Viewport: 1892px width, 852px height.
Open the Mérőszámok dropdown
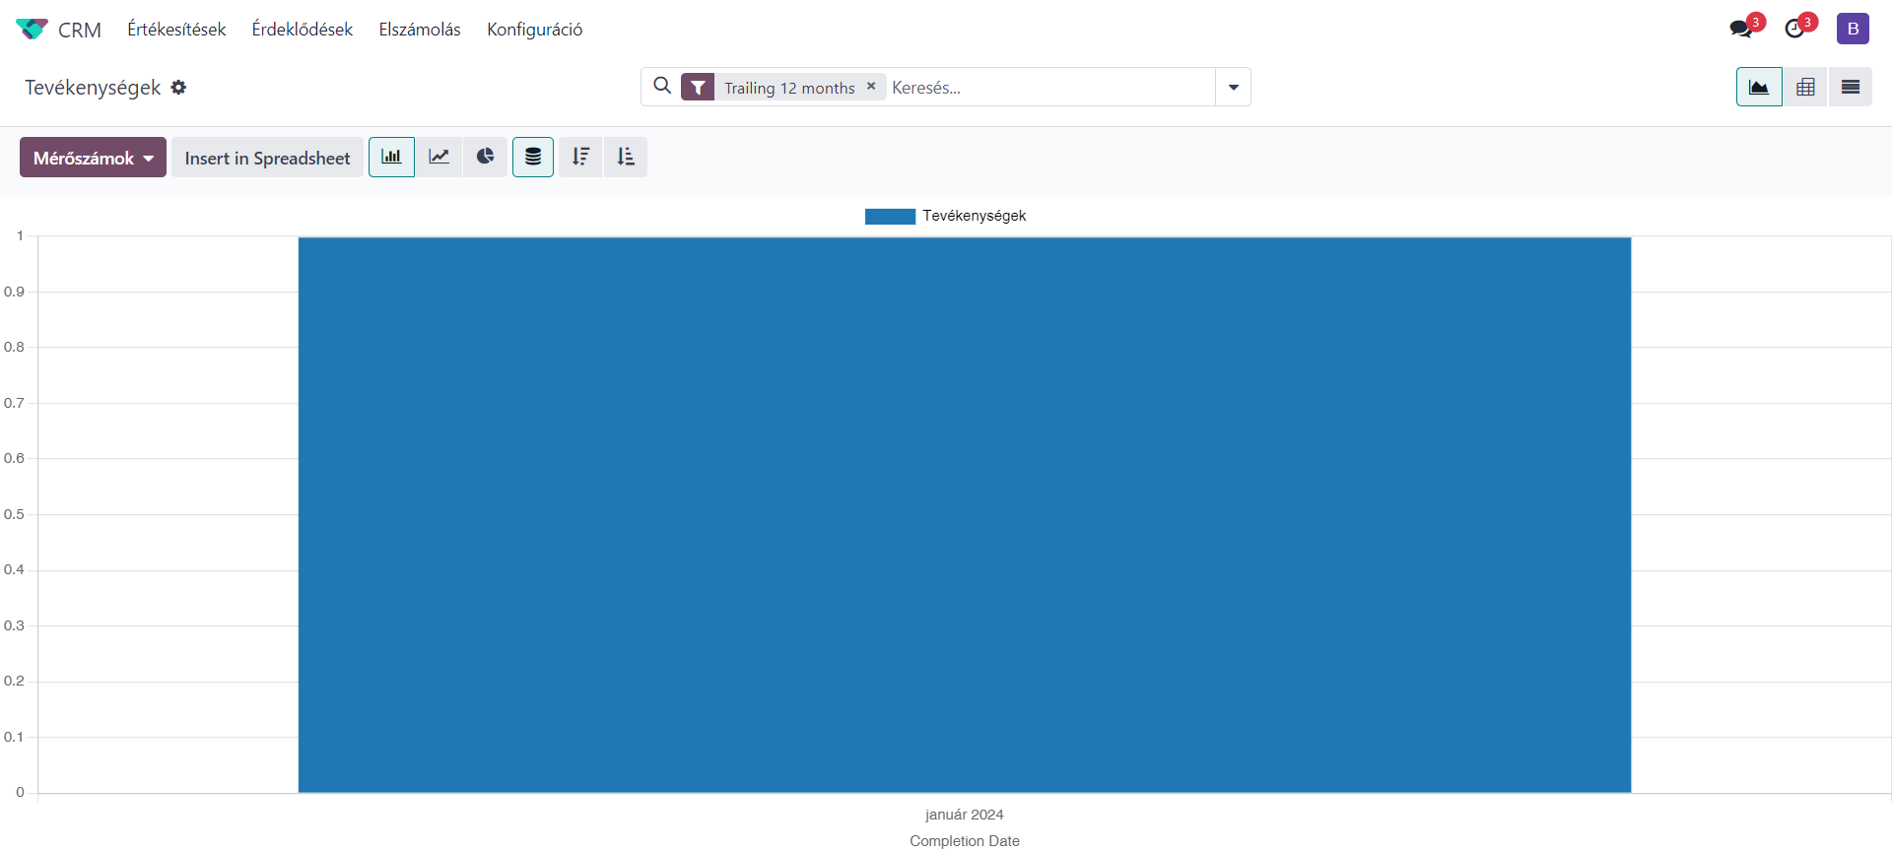[93, 158]
